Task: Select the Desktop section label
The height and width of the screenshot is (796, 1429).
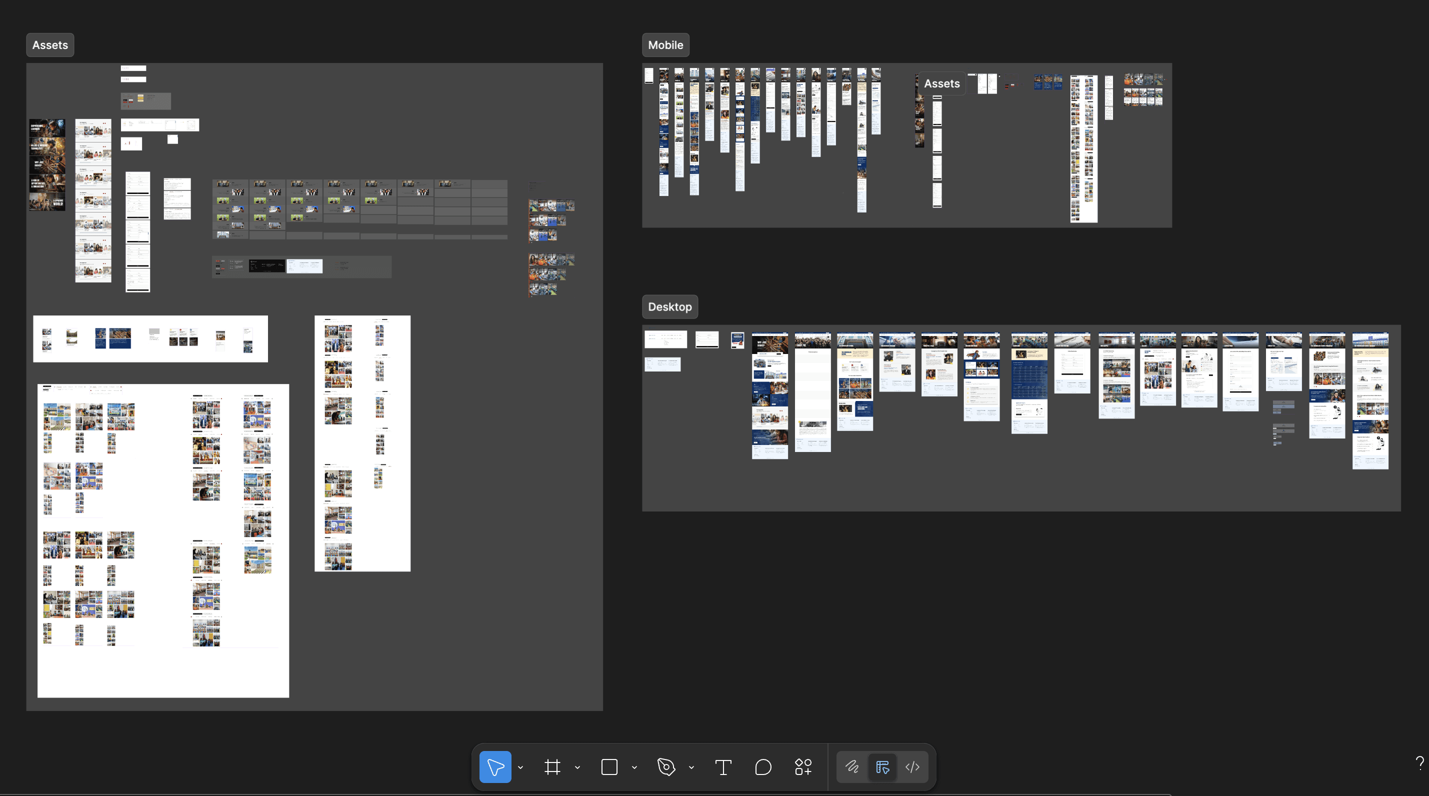Action: (669, 307)
